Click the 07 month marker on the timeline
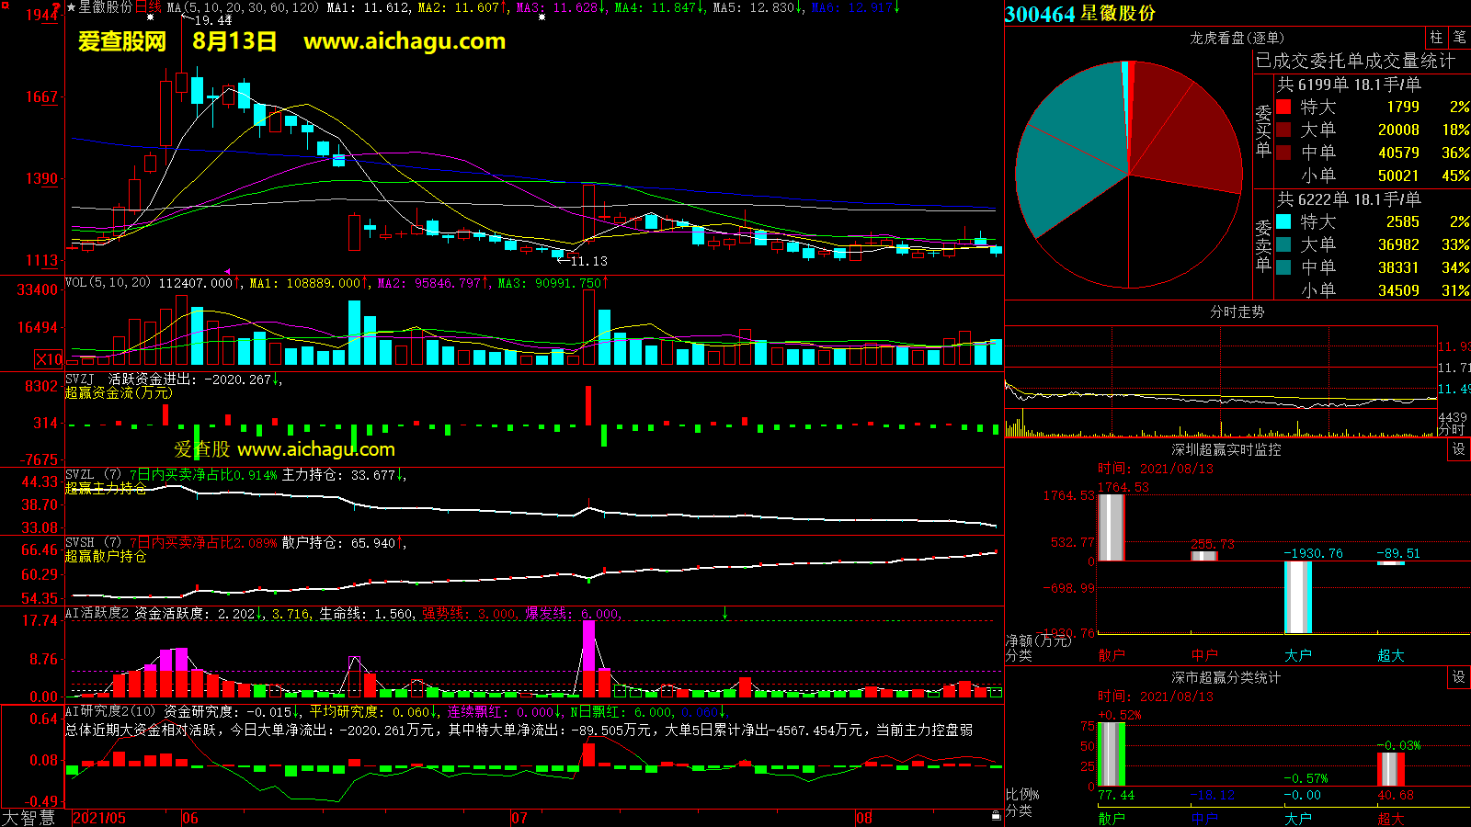This screenshot has height=827, width=1471. (519, 818)
